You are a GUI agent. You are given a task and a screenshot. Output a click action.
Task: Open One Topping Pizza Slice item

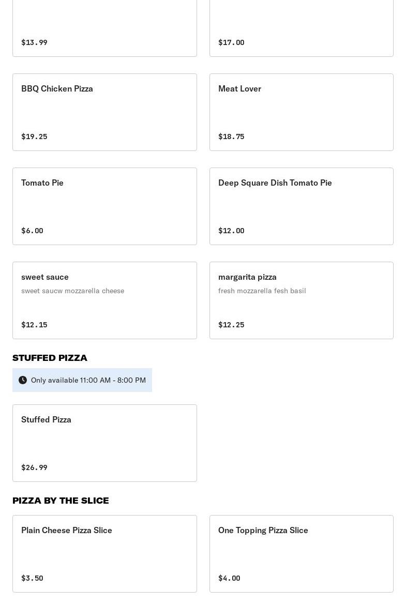coord(302,554)
